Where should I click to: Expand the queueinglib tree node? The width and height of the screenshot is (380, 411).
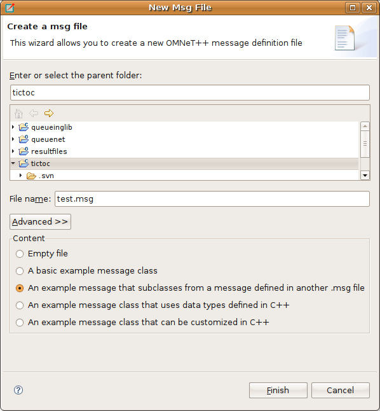13,127
